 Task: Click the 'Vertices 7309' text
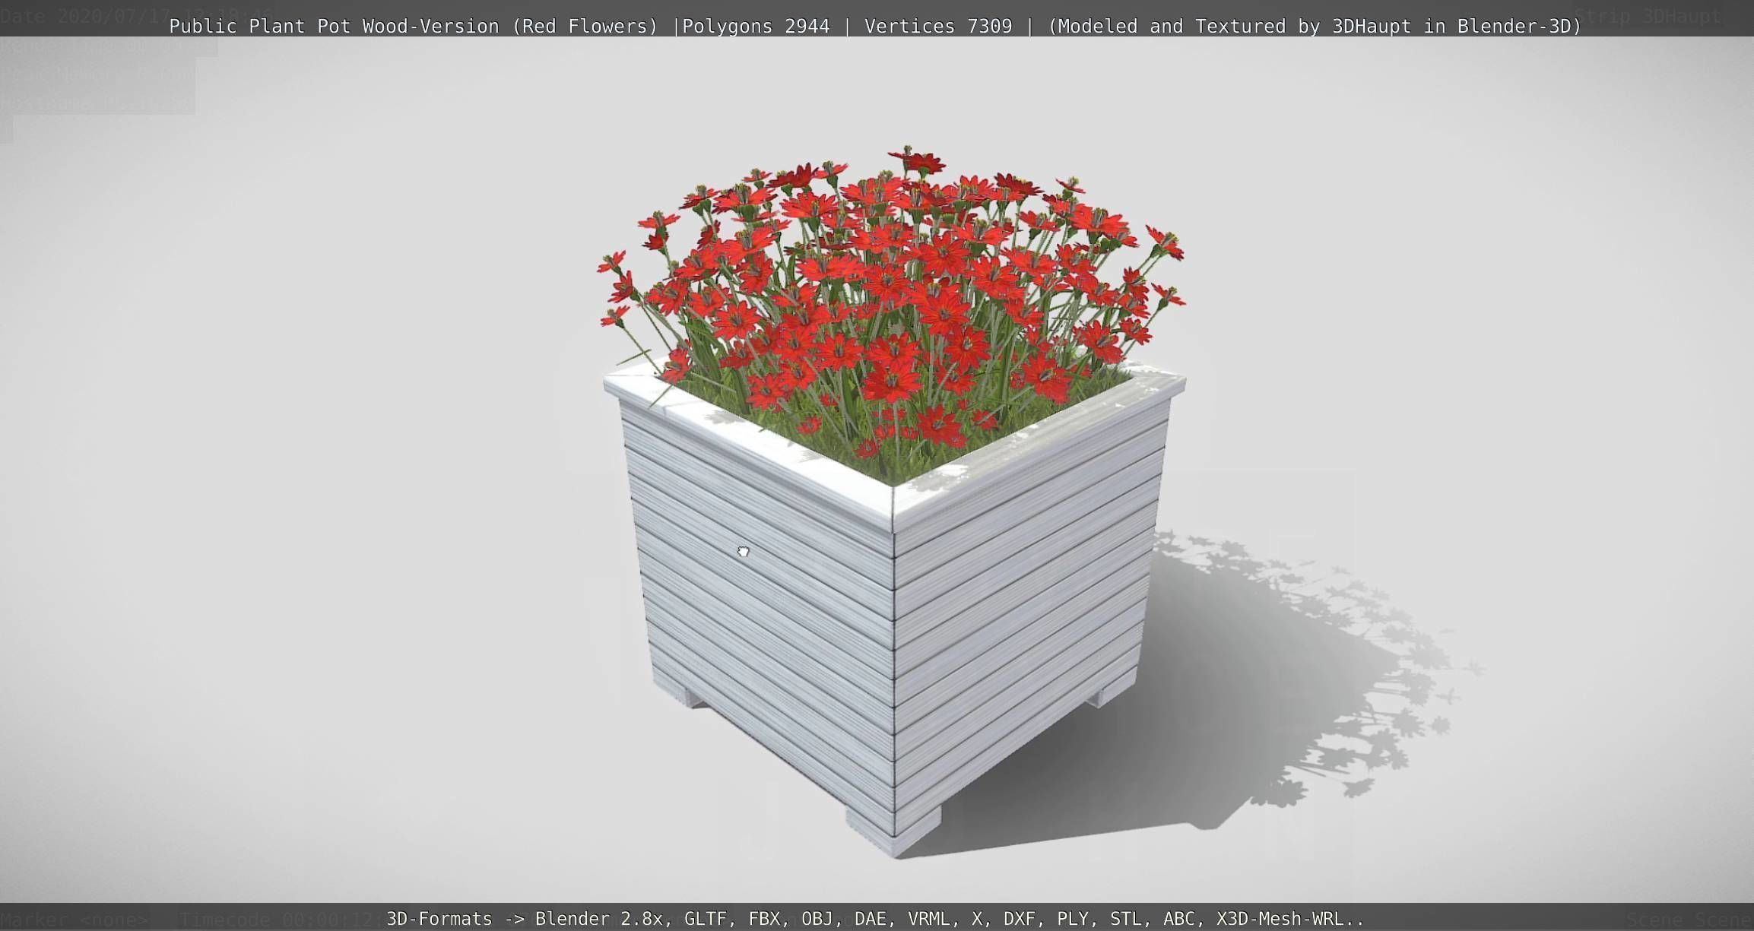click(x=938, y=27)
